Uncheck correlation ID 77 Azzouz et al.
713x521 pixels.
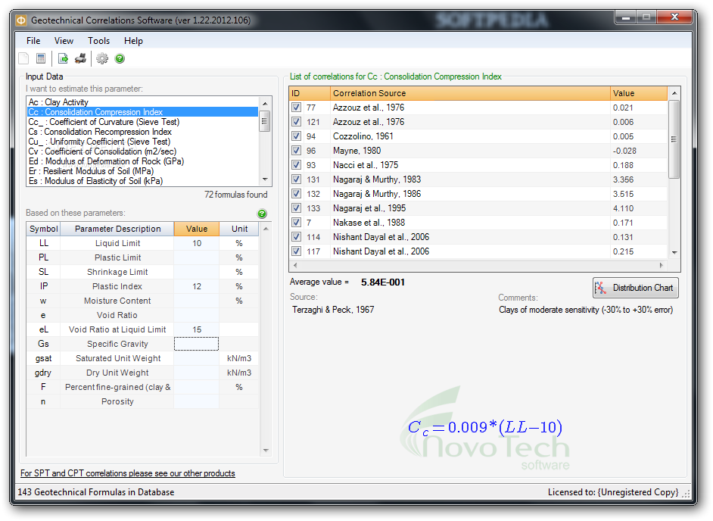[297, 108]
